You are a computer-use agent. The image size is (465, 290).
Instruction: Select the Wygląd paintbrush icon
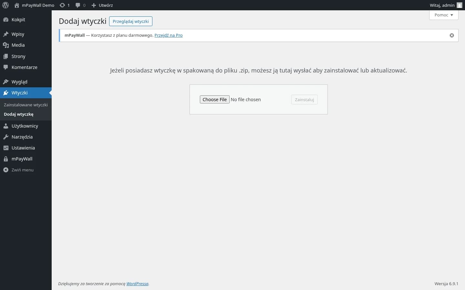(6, 82)
